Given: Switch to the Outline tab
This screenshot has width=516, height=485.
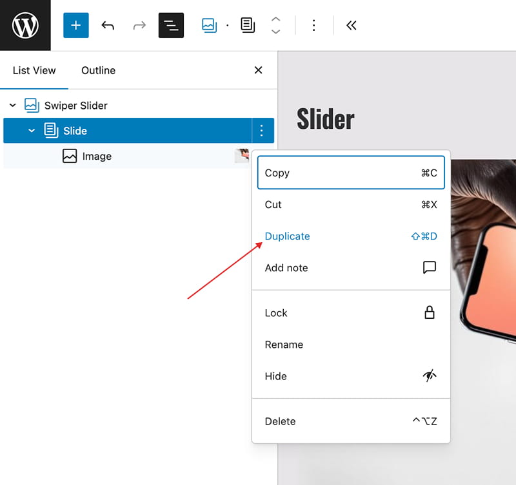Looking at the screenshot, I should click(x=98, y=70).
